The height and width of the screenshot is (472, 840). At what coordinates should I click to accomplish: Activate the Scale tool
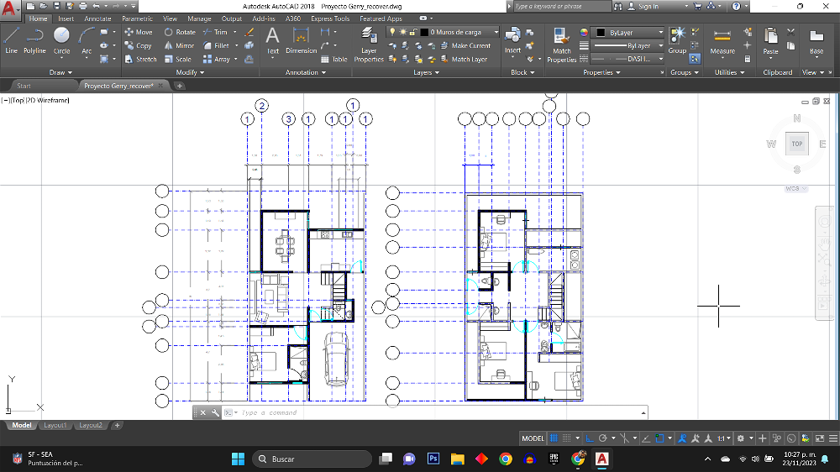(x=178, y=59)
